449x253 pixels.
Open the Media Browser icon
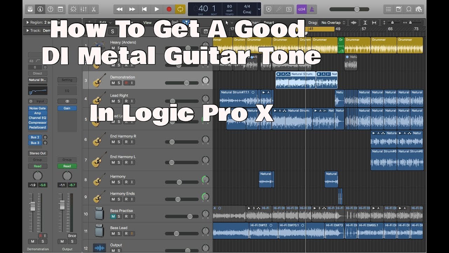pyautogui.click(x=418, y=9)
